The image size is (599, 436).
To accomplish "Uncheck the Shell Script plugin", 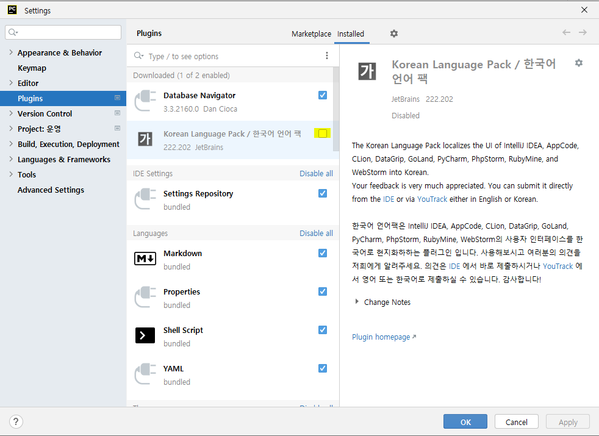I will pos(323,330).
